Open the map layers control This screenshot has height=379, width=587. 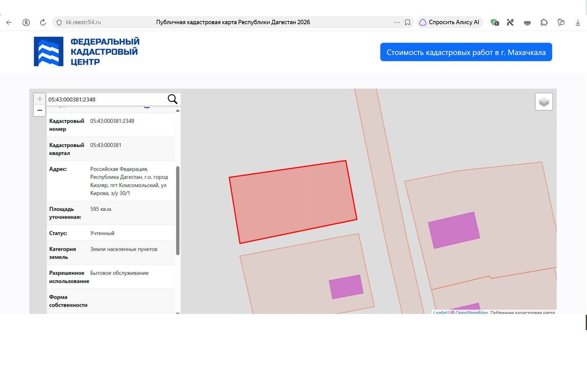544,102
